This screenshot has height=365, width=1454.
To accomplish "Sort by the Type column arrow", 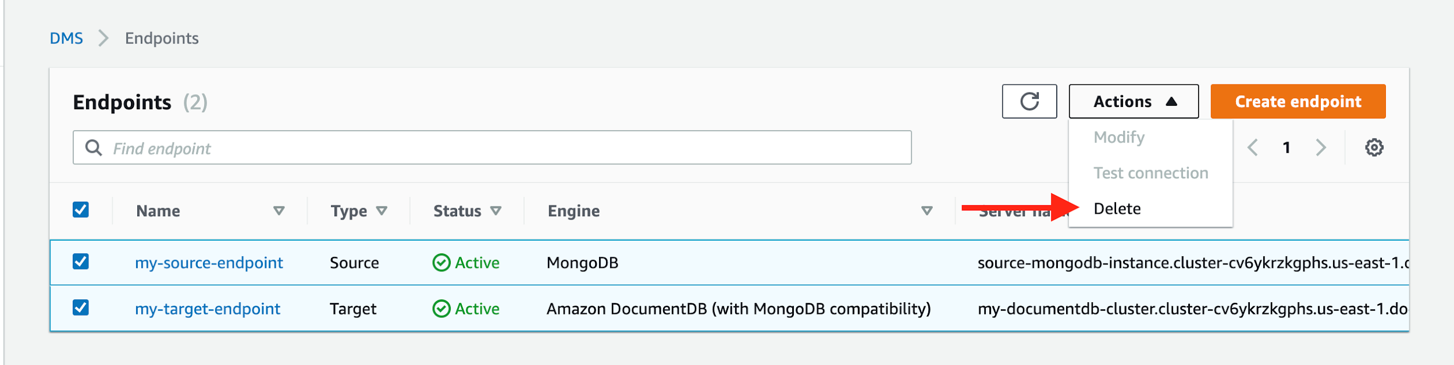I will tap(383, 210).
